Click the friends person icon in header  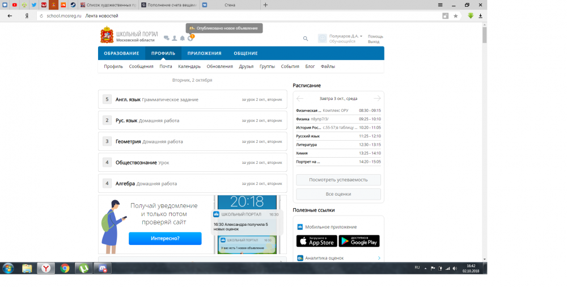point(174,39)
